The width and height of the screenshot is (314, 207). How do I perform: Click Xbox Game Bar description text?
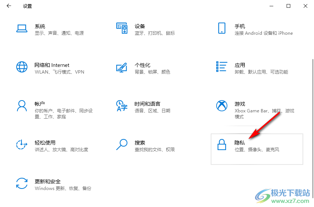264,113
